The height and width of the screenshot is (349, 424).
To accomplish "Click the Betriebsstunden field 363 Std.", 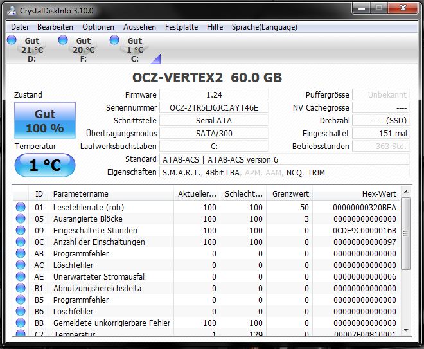I will click(x=381, y=147).
